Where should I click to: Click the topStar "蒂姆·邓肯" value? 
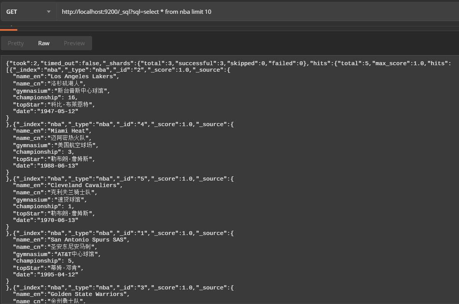tap(64, 268)
